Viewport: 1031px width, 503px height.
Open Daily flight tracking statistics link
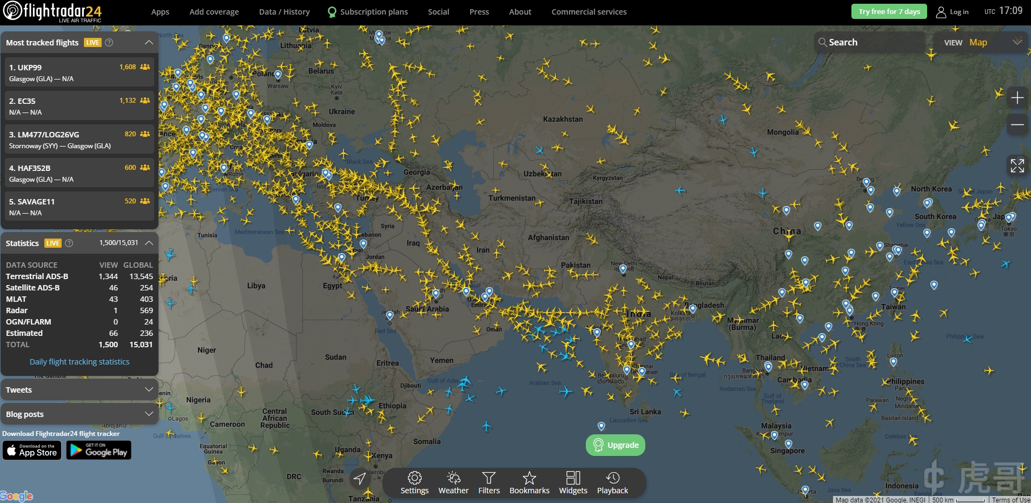[80, 362]
